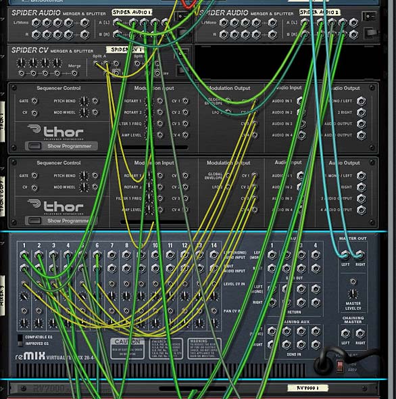Click Spider CV merge output jack
This screenshot has height=399, width=396.
pos(74,73)
